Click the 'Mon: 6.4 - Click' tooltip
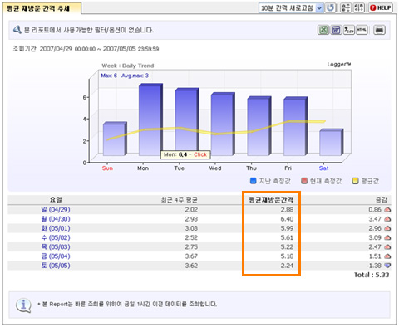The width and height of the screenshot is (399, 327). point(185,154)
